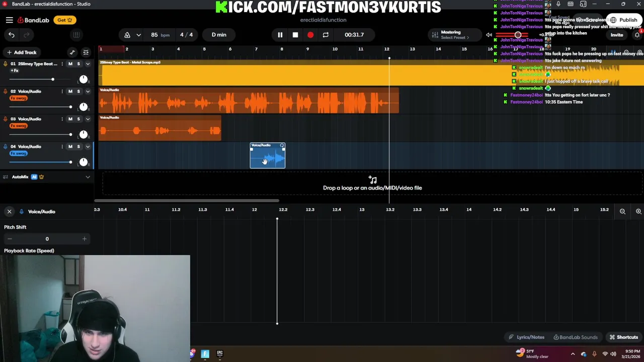Click the AutoMix sliders icon
Viewport: 644px width, 362px height.
click(6, 177)
